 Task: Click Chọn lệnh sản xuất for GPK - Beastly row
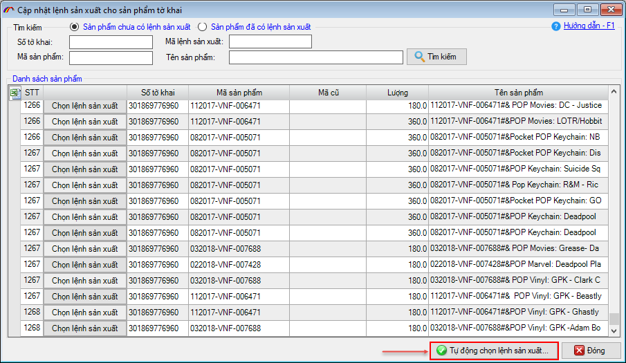coord(85,297)
